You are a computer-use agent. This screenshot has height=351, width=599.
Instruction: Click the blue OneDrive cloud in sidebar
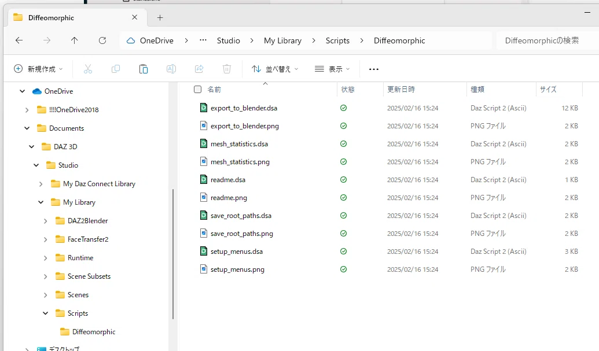coord(36,91)
